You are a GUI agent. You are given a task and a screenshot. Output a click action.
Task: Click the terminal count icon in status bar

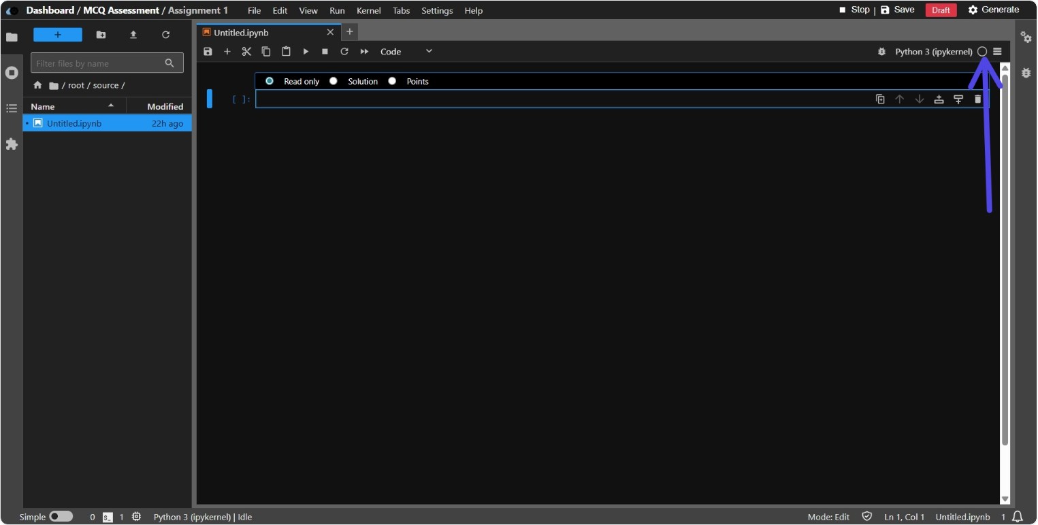pos(108,517)
